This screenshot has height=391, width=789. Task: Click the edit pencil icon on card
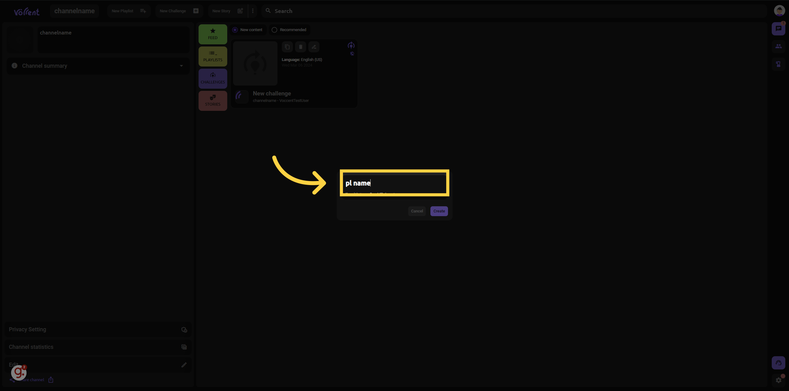(x=314, y=47)
